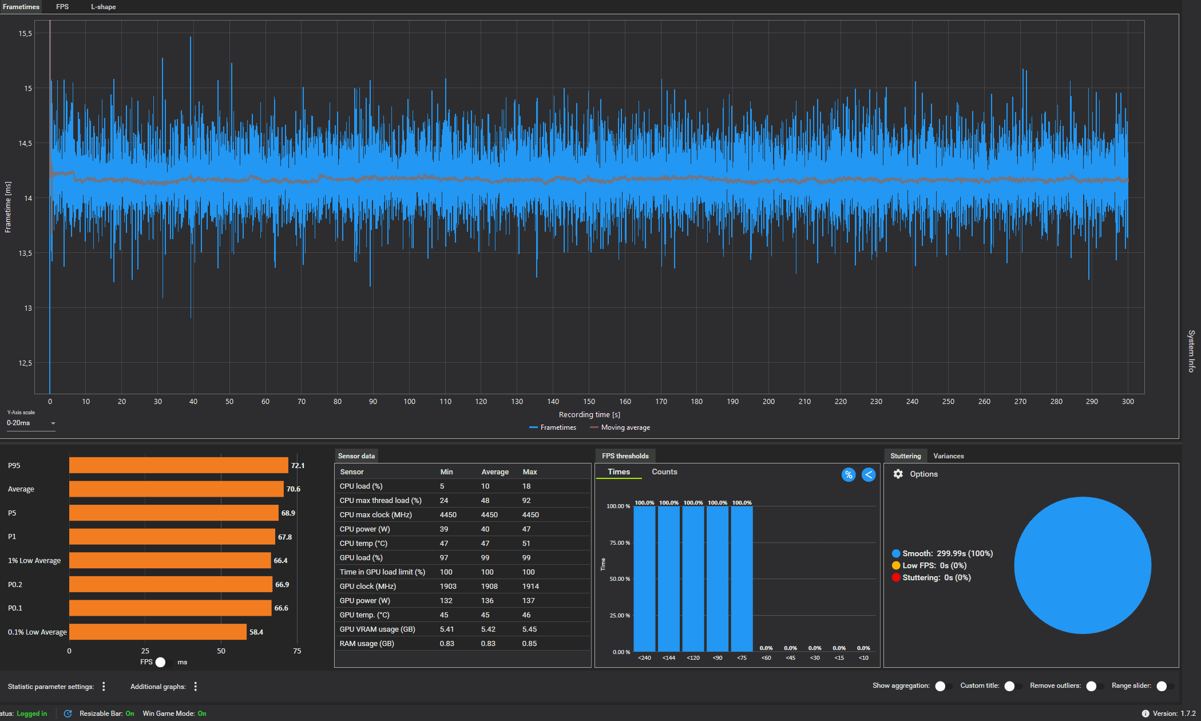Click the Low FPS orange legend dot
The height and width of the screenshot is (721, 1201).
point(896,565)
